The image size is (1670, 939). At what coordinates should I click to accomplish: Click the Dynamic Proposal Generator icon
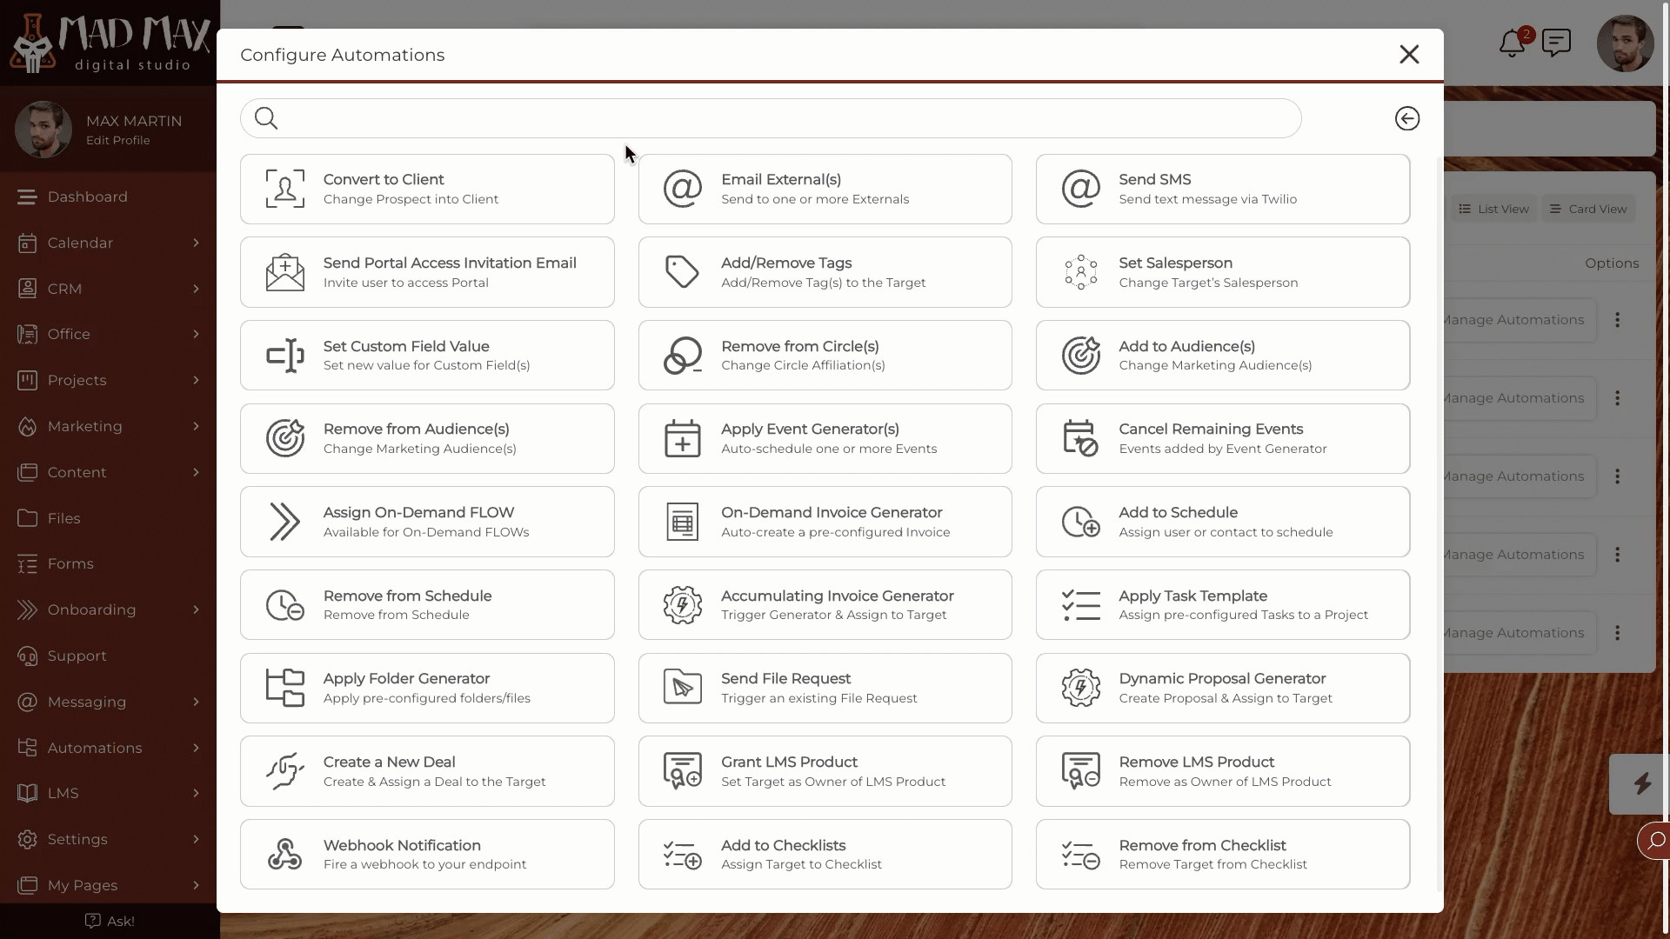(x=1080, y=688)
